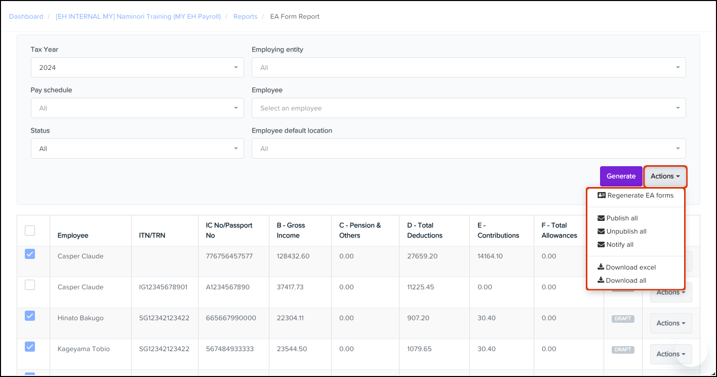Click the envelope icon beside Unpublish all
The height and width of the screenshot is (377, 717).
pyautogui.click(x=601, y=232)
